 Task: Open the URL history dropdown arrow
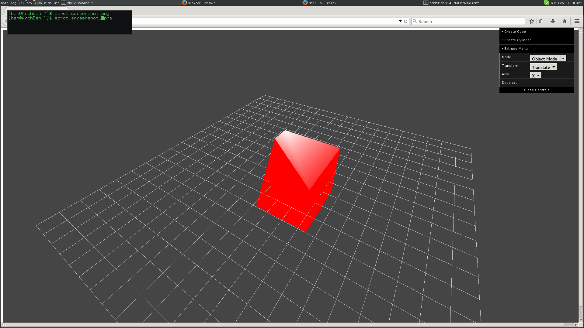(x=400, y=21)
